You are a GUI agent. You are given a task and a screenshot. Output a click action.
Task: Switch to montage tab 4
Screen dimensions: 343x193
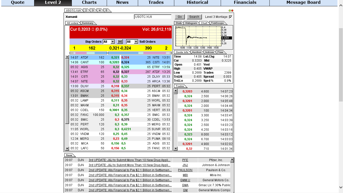[99, 10]
